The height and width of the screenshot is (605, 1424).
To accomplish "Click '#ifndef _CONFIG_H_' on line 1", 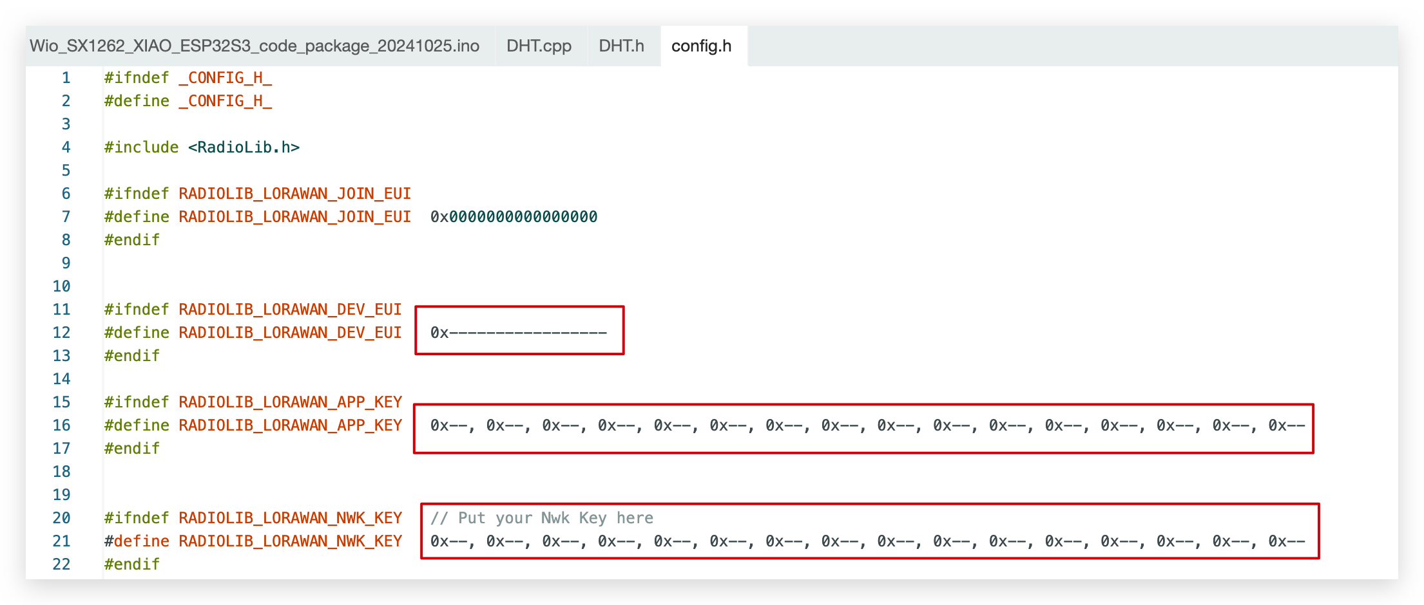I will click(188, 78).
